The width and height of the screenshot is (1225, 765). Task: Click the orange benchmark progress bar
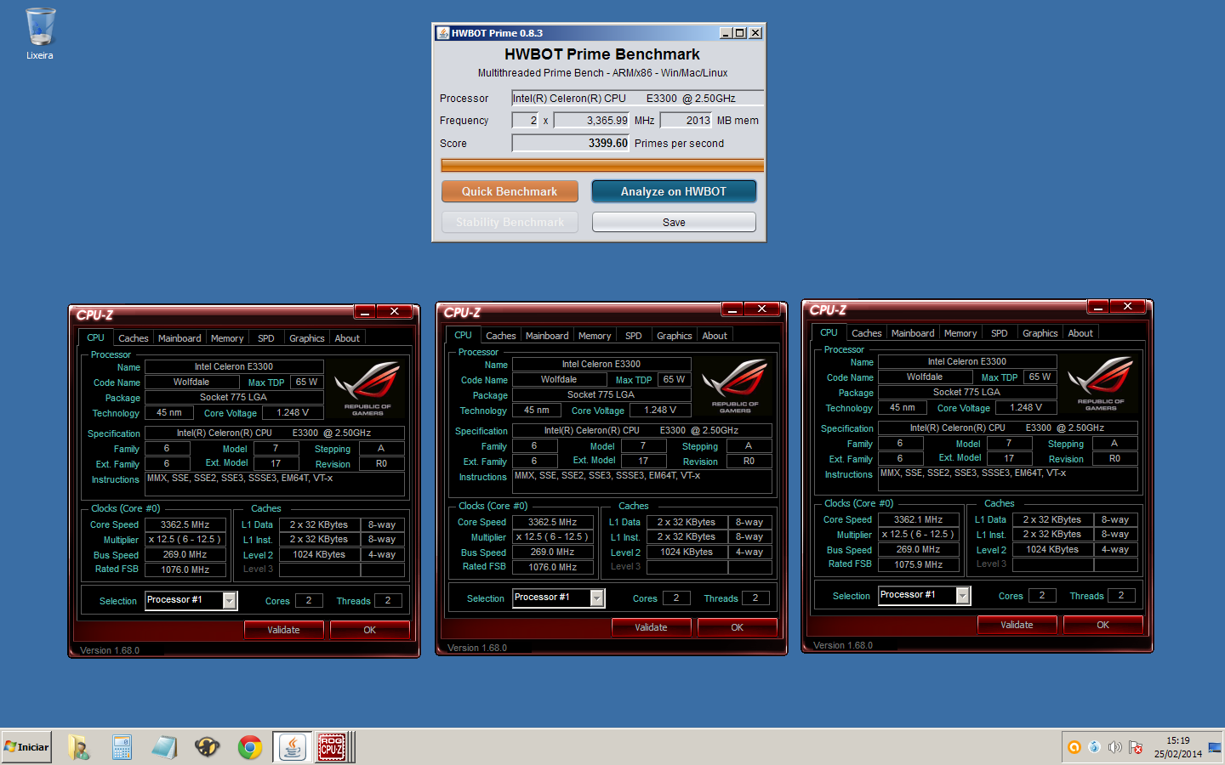click(x=602, y=166)
